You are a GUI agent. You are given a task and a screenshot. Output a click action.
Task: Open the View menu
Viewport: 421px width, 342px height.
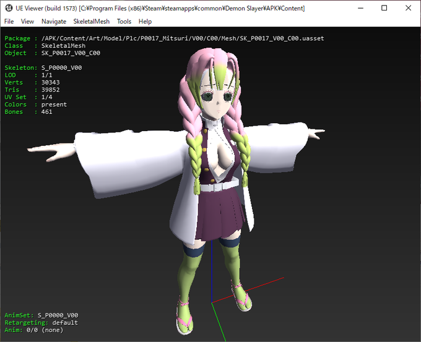[x=27, y=22]
